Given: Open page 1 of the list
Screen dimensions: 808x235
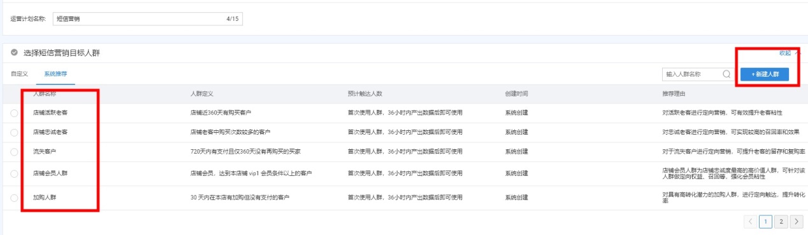Looking at the screenshot, I should (766, 222).
